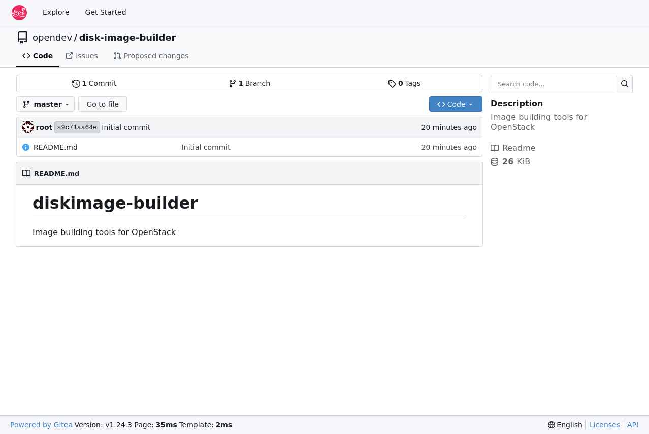The image size is (649, 434).
Task: Open the Explore menu item
Action: point(56,12)
